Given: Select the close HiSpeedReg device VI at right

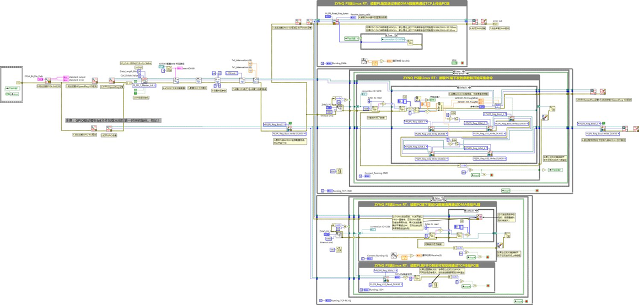Looking at the screenshot, I should click(593, 91).
